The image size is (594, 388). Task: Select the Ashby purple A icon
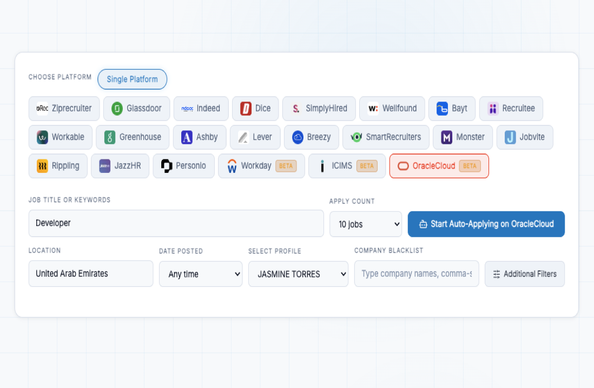click(187, 137)
